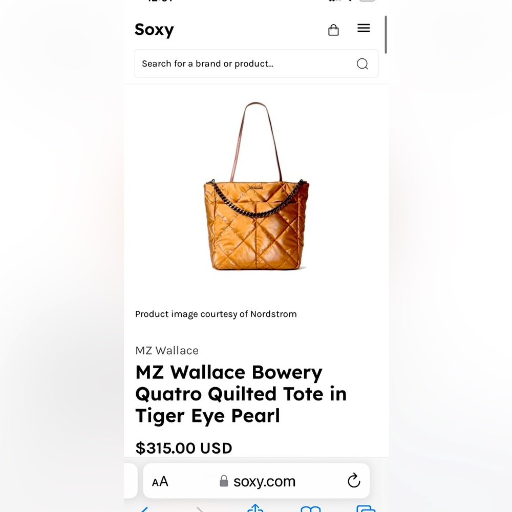Tap the Safari share icon
The height and width of the screenshot is (512, 512).
255,508
